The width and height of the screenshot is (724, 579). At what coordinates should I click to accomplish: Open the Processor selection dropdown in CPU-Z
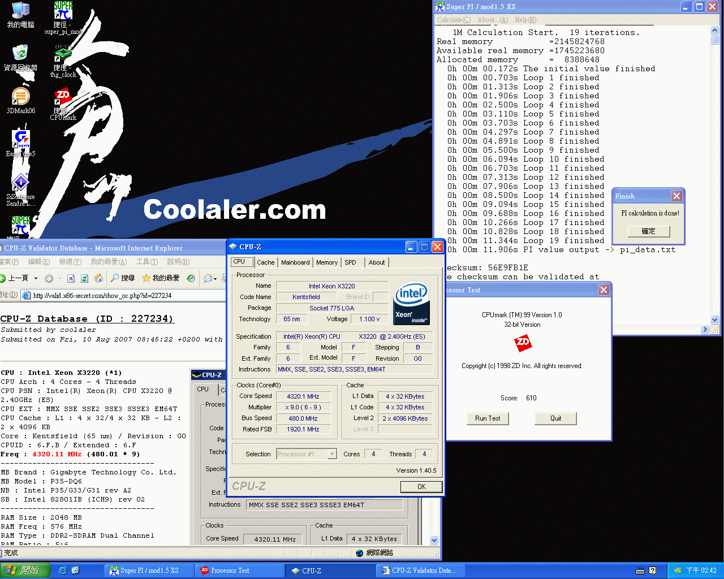332,454
